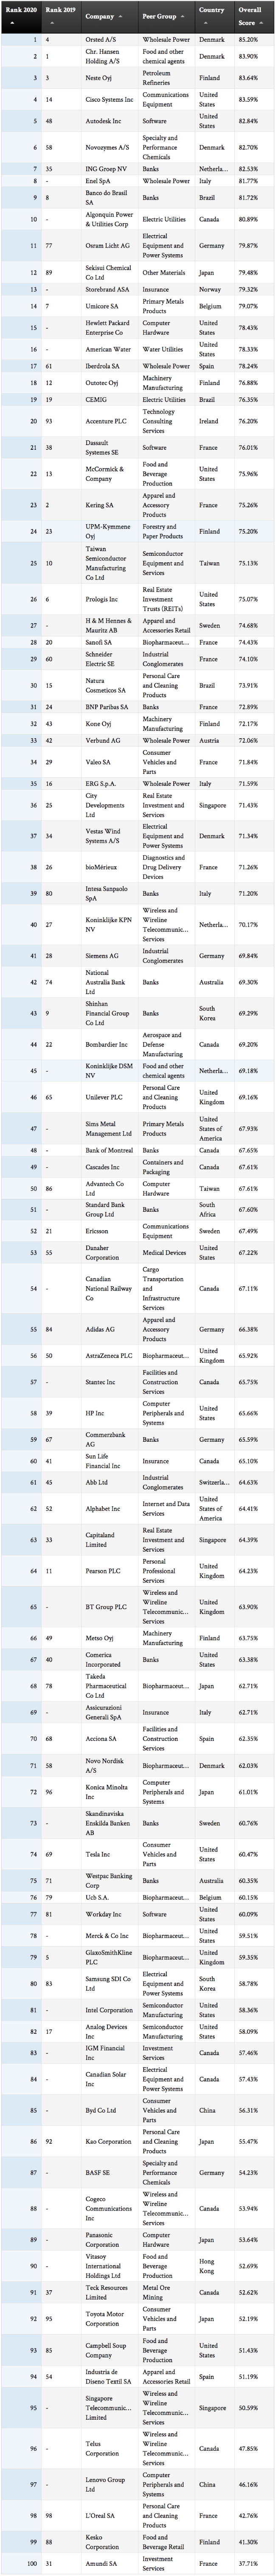Select the Adidas AG company cell
Viewport: 276px width, 2576px height.
100,1329
